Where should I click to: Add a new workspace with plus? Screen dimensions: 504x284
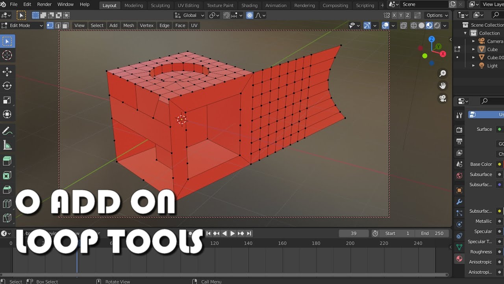pos(382,5)
